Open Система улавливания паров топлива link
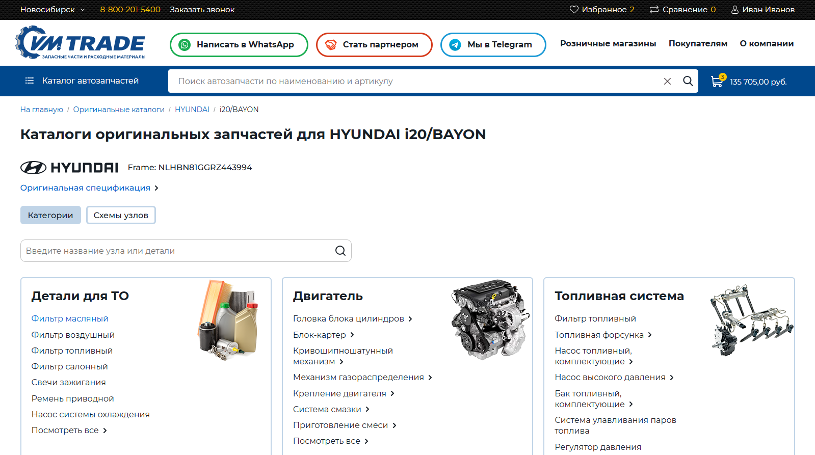 click(x=616, y=425)
